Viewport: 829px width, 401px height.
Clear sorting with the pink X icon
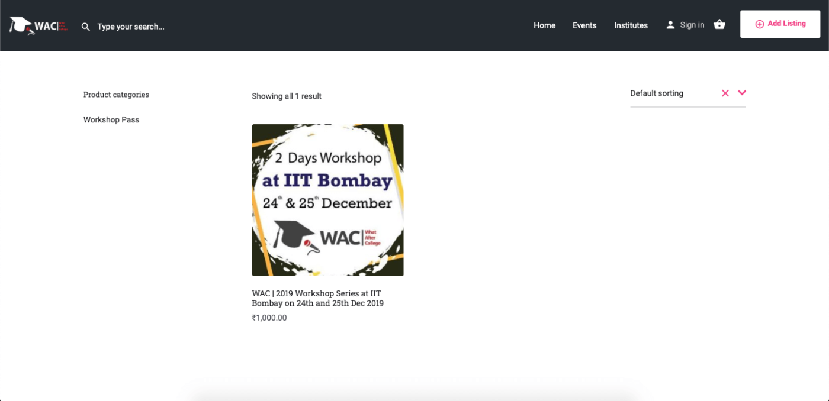click(x=725, y=93)
